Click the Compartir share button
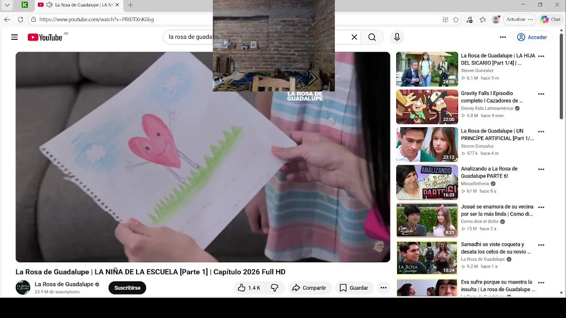Image resolution: width=566 pixels, height=318 pixels. (x=310, y=288)
